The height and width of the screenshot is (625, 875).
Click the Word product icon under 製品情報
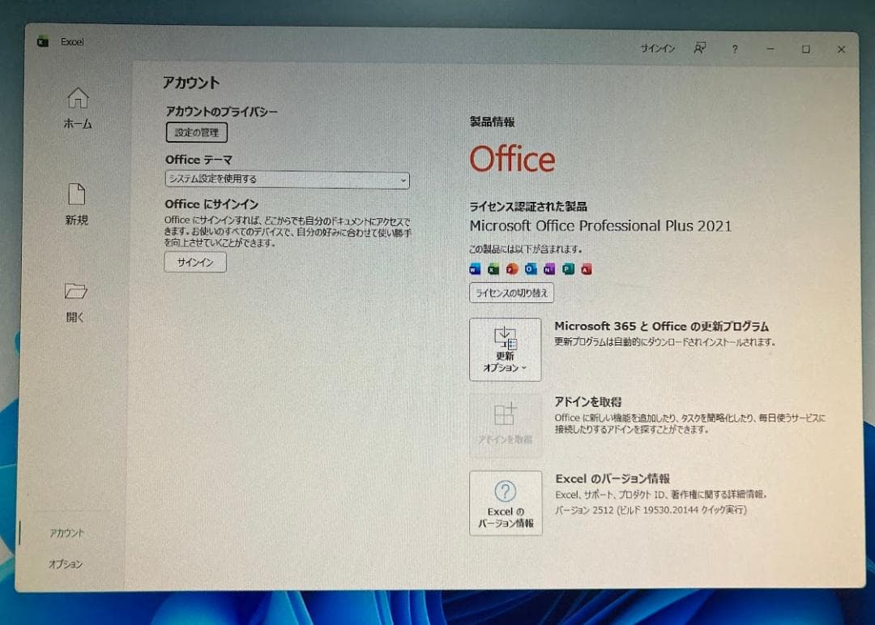coord(474,268)
